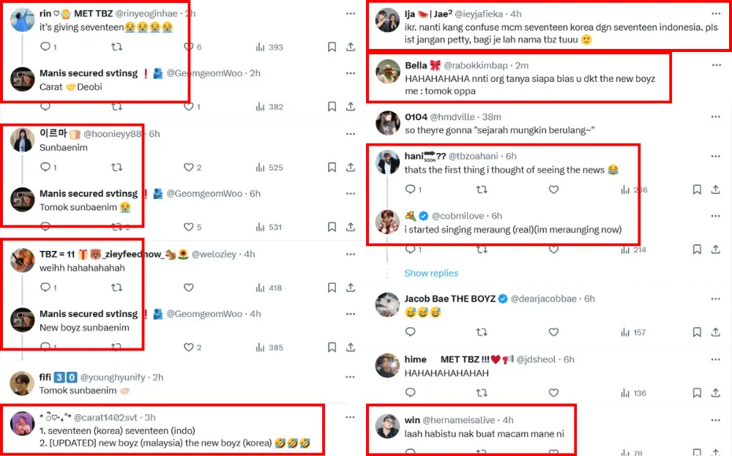Retweet rin's "it's giving seventeen" tweet
The width and height of the screenshot is (732, 456).
tap(116, 47)
